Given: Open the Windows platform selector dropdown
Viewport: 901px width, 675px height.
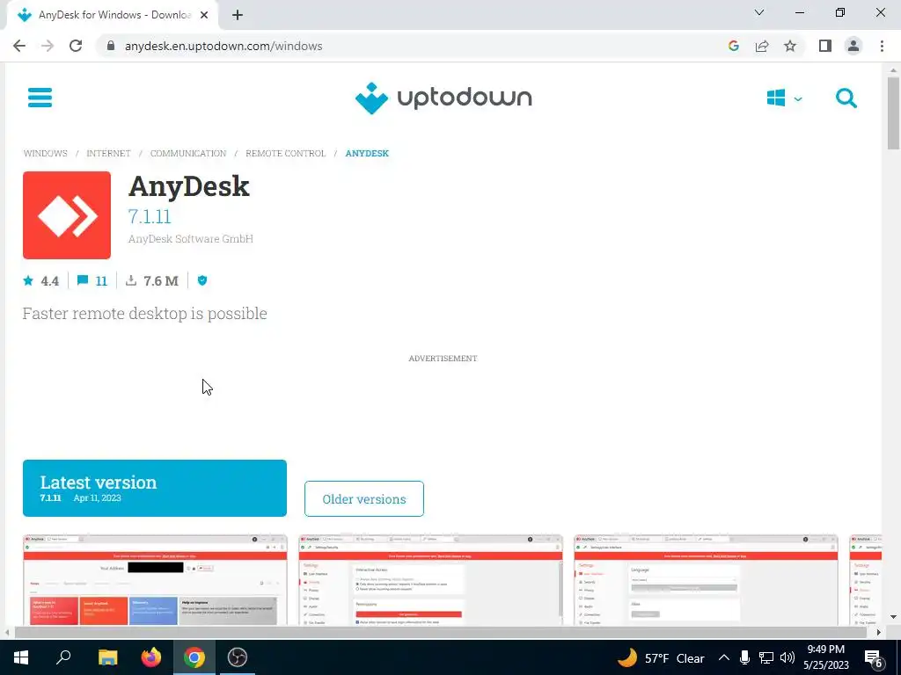Looking at the screenshot, I should tap(784, 98).
